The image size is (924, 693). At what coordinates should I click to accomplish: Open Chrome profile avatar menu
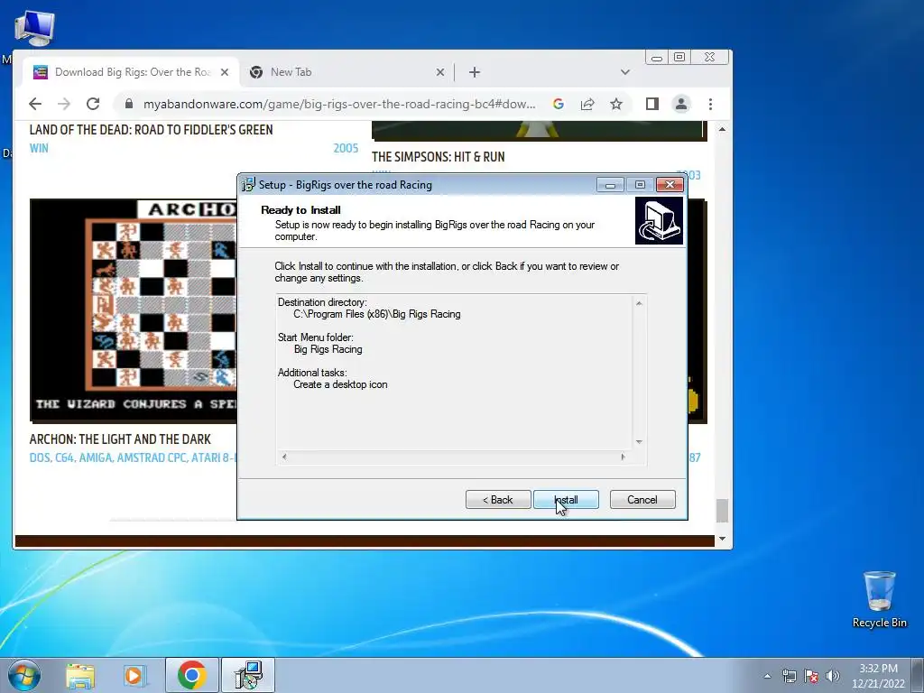click(681, 105)
